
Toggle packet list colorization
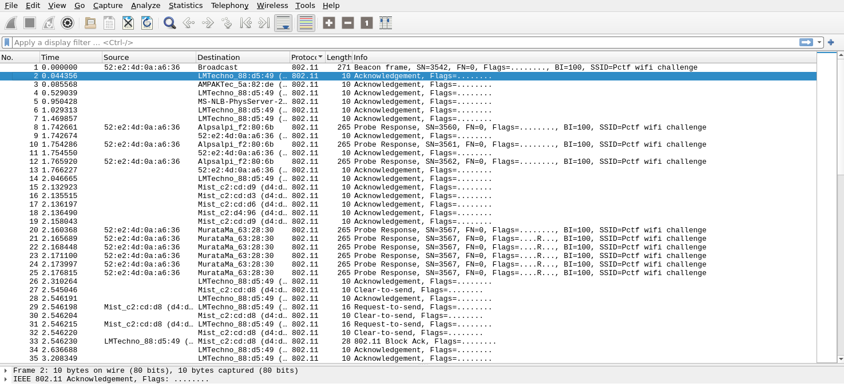pos(306,23)
